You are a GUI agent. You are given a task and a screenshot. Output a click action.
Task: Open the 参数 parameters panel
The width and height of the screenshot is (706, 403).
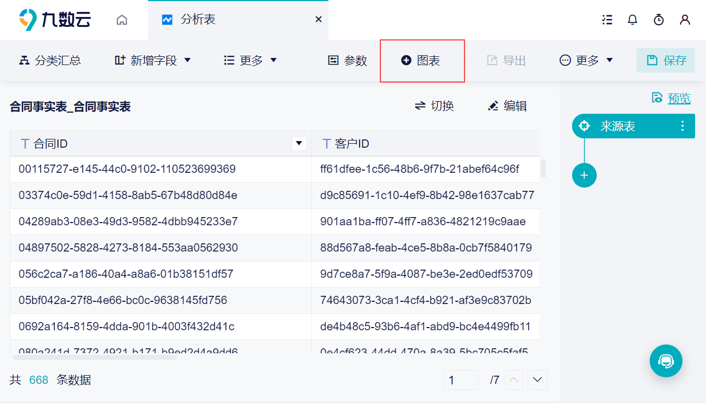click(x=347, y=61)
